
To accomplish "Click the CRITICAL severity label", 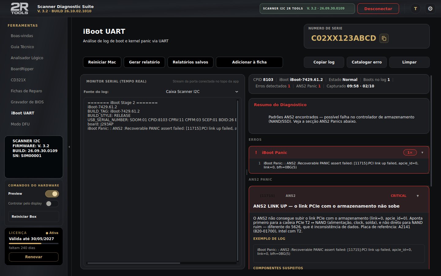I will pos(398,196).
